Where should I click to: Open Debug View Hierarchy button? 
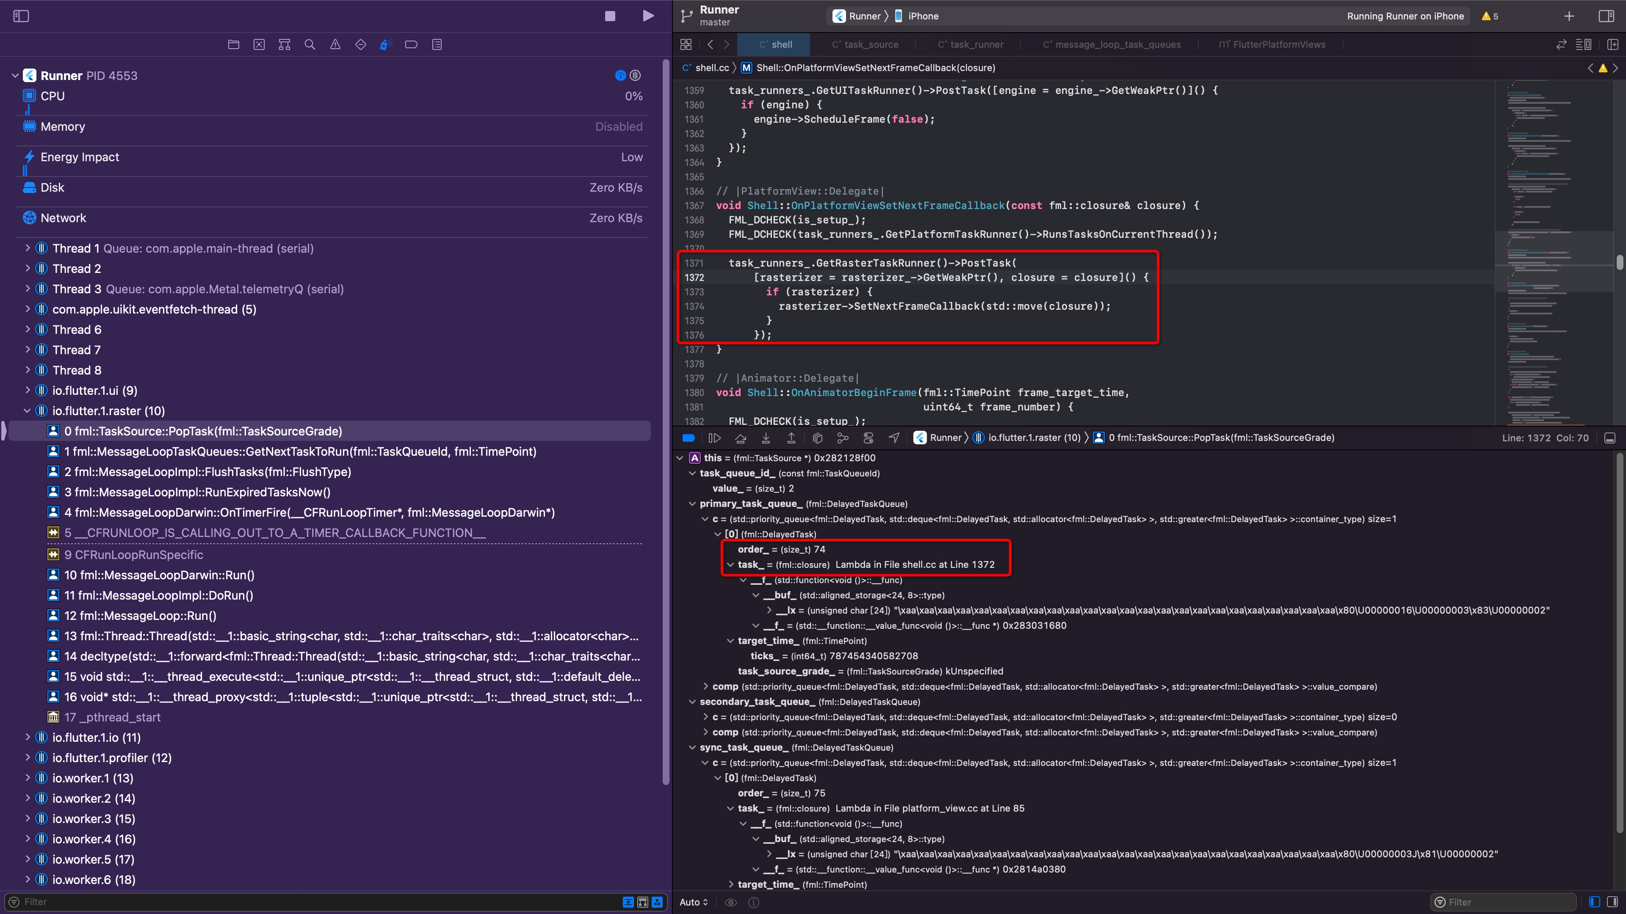[817, 438]
